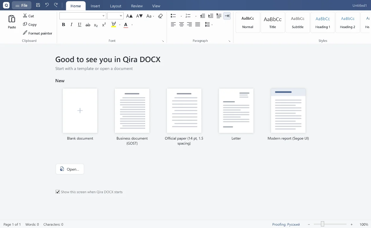The height and width of the screenshot is (228, 371).
Task: Choose the Business document (GOST) template
Action: click(x=132, y=111)
